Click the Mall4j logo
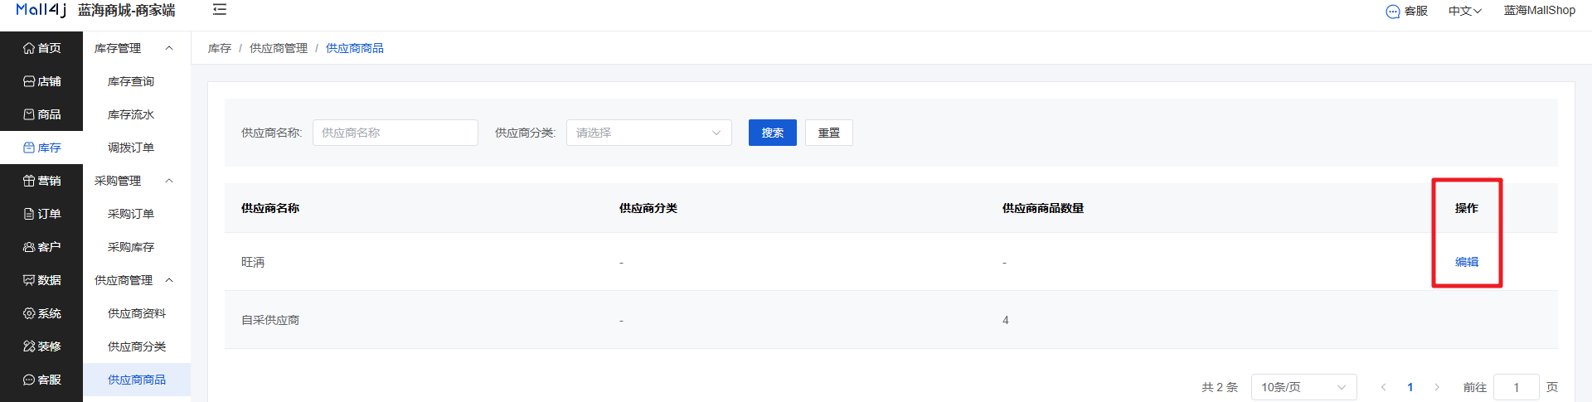Image resolution: width=1592 pixels, height=402 pixels. (x=41, y=10)
